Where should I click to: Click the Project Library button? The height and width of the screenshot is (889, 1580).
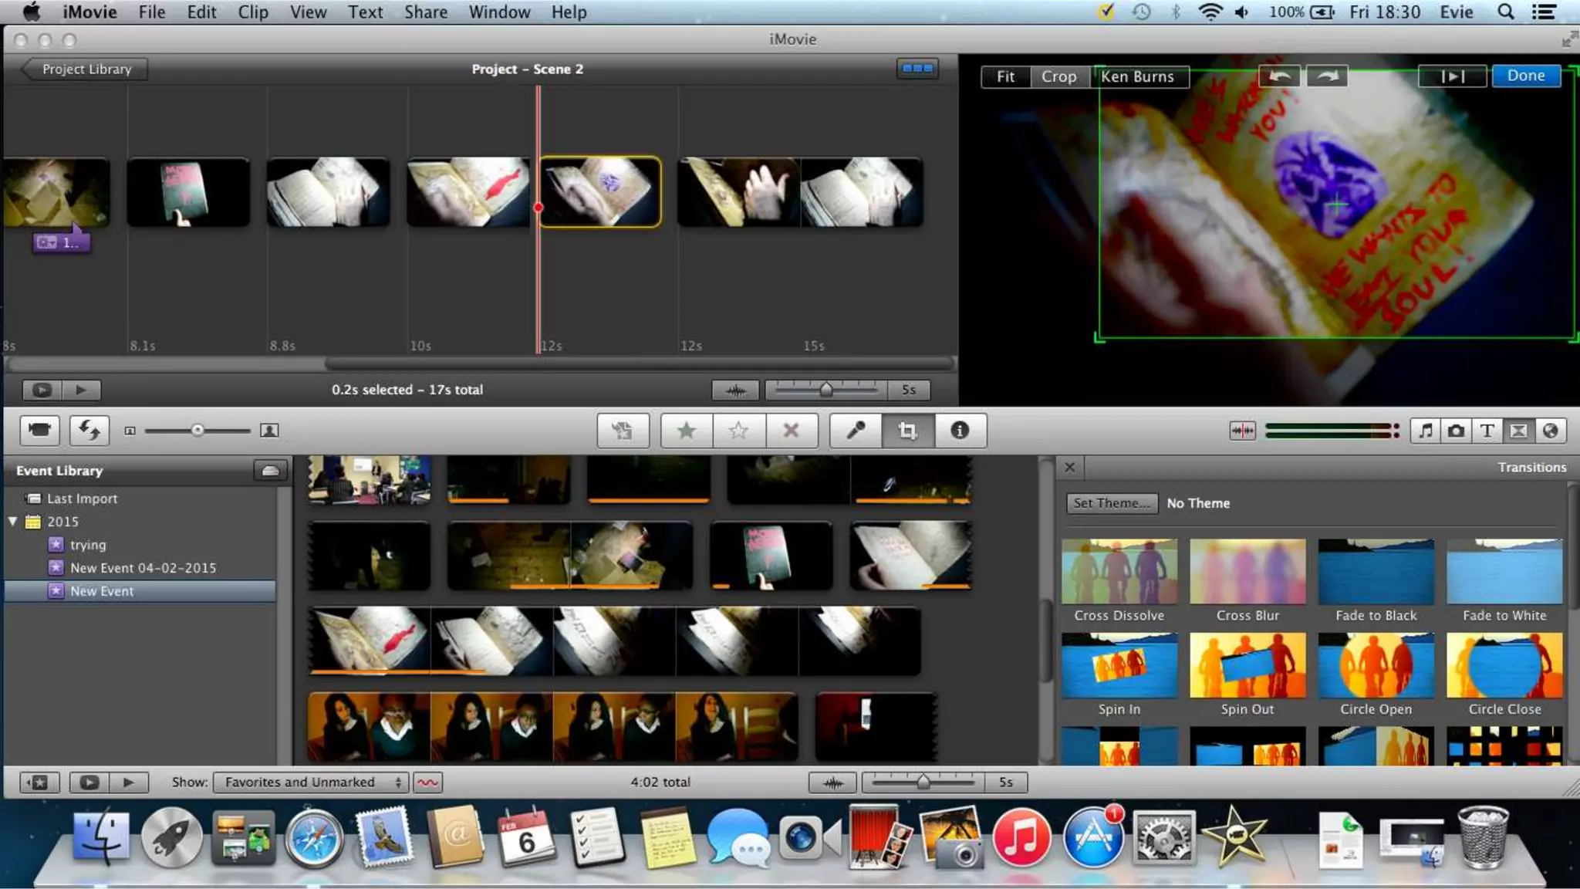[84, 69]
